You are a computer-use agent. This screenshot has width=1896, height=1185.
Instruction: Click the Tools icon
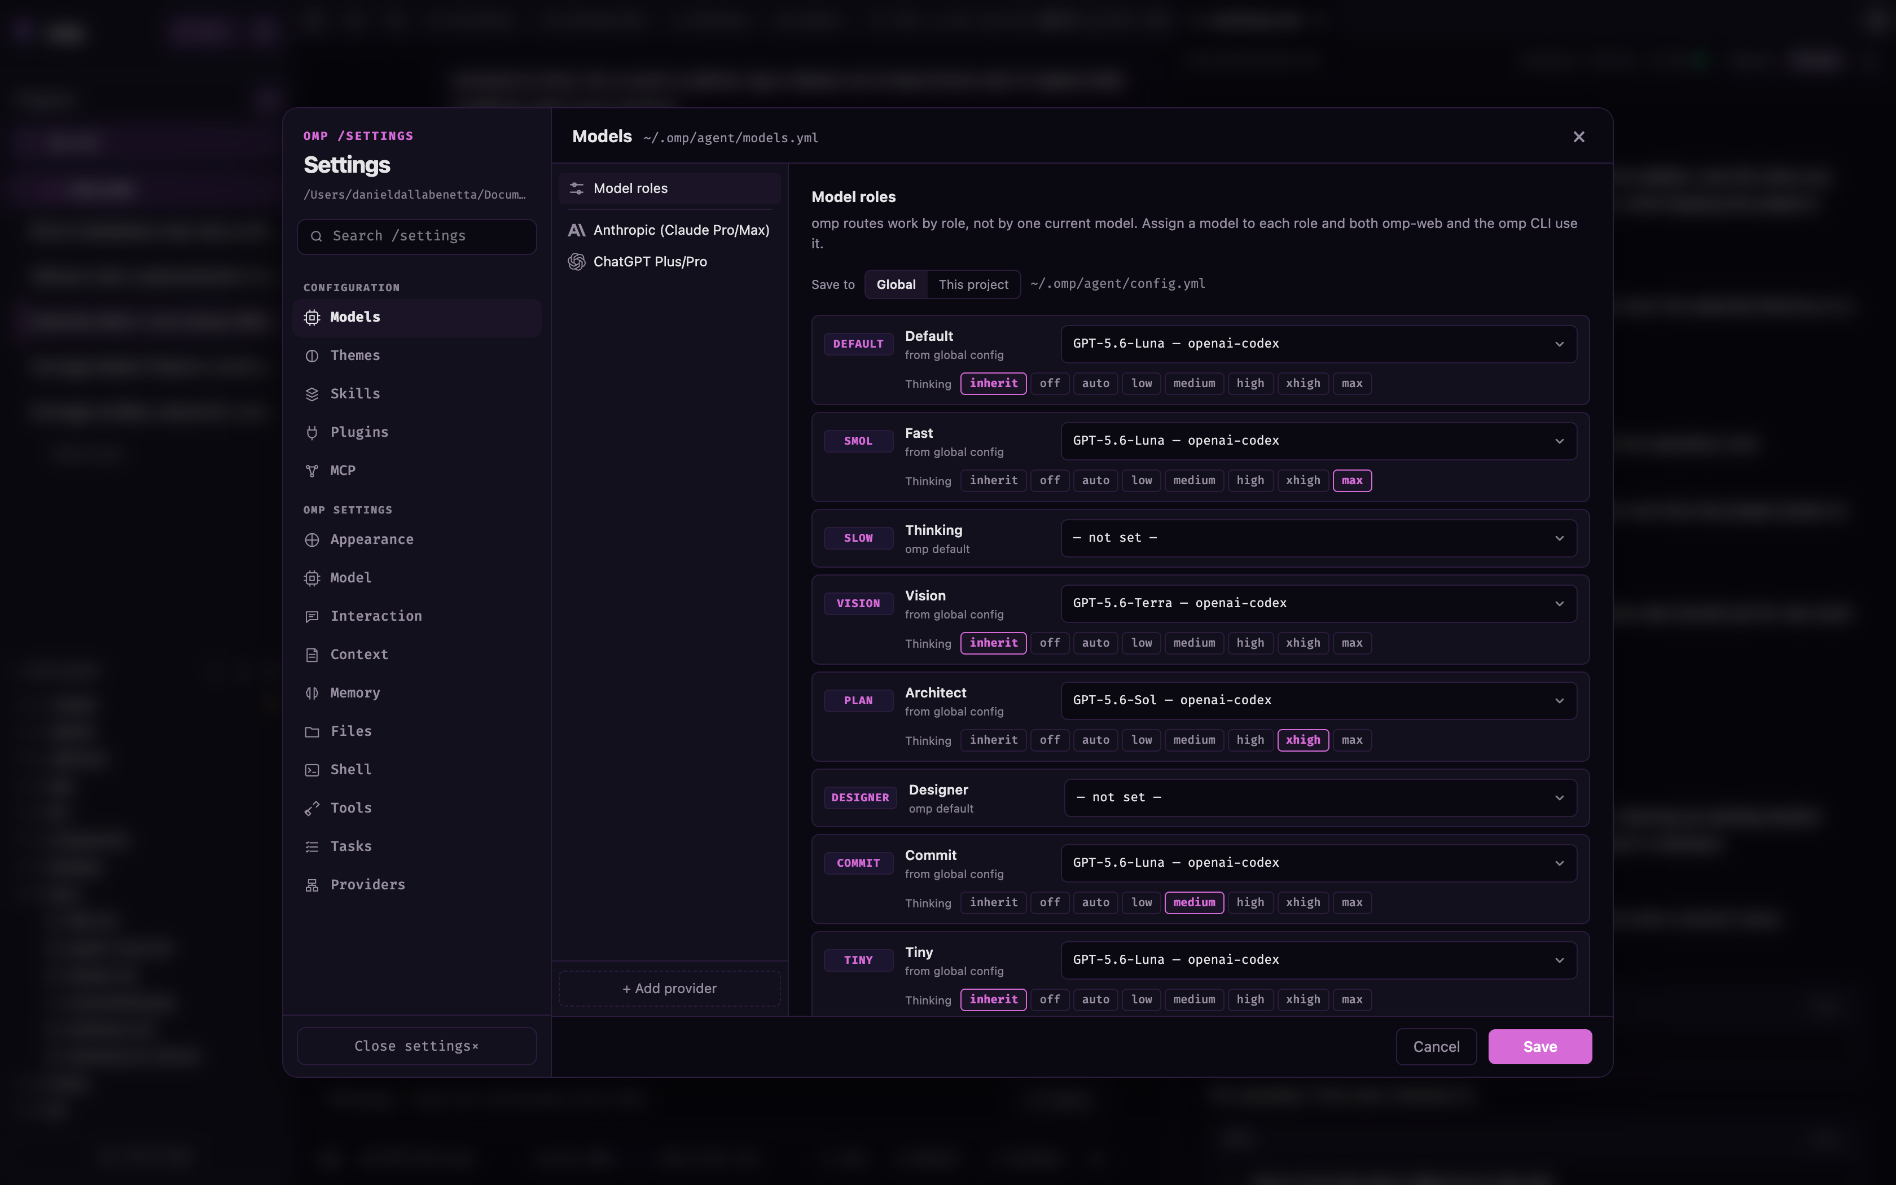(312, 809)
